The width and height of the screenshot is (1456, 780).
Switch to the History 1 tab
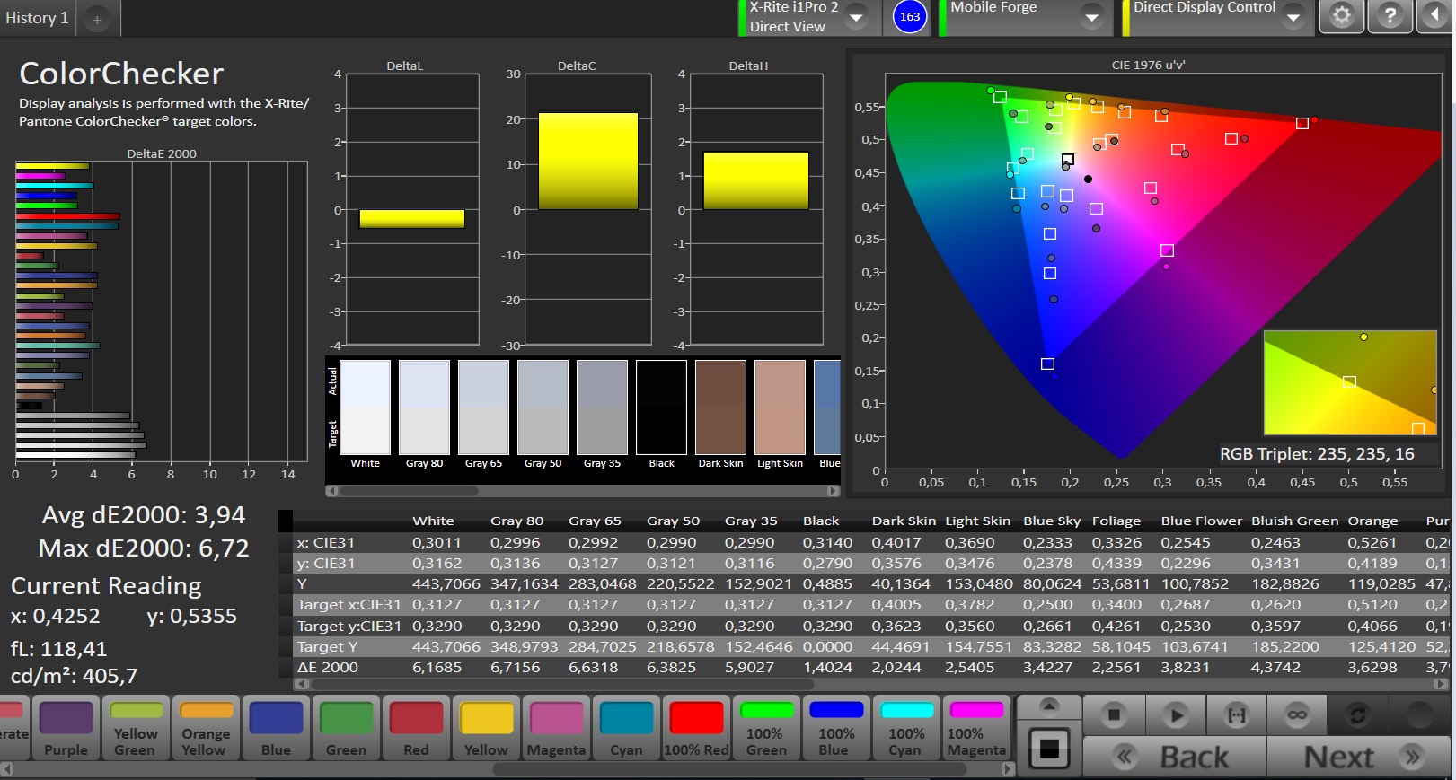[37, 18]
